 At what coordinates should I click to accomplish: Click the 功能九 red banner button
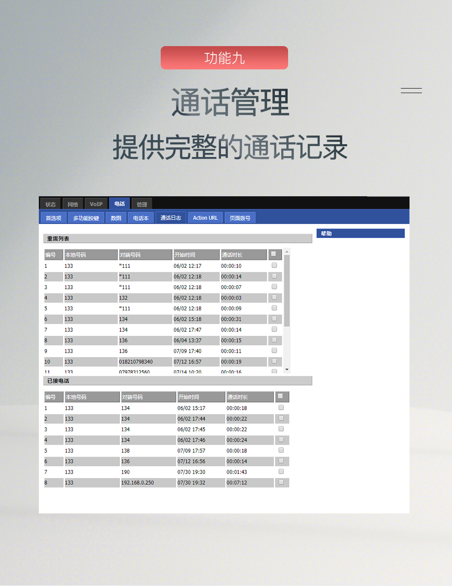tap(224, 58)
